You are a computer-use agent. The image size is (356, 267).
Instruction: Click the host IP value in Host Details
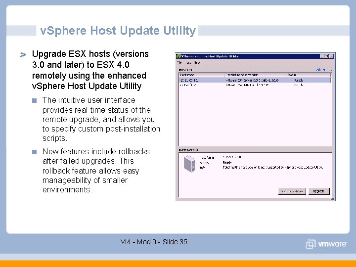[x=232, y=157]
